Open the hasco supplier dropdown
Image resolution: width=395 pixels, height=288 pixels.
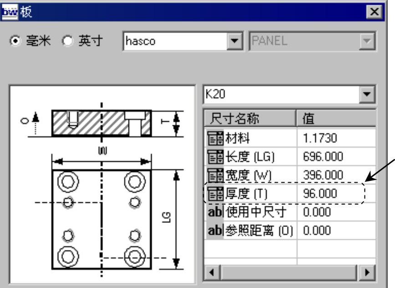235,41
